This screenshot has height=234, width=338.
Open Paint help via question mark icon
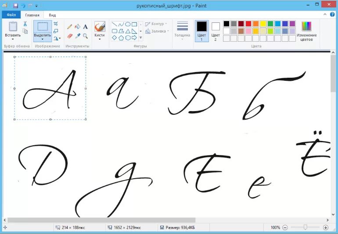[x=332, y=14]
